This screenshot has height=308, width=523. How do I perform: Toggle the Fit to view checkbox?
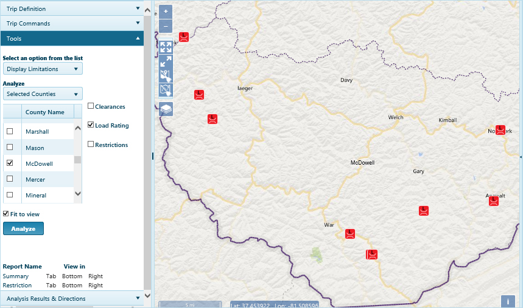click(x=6, y=214)
